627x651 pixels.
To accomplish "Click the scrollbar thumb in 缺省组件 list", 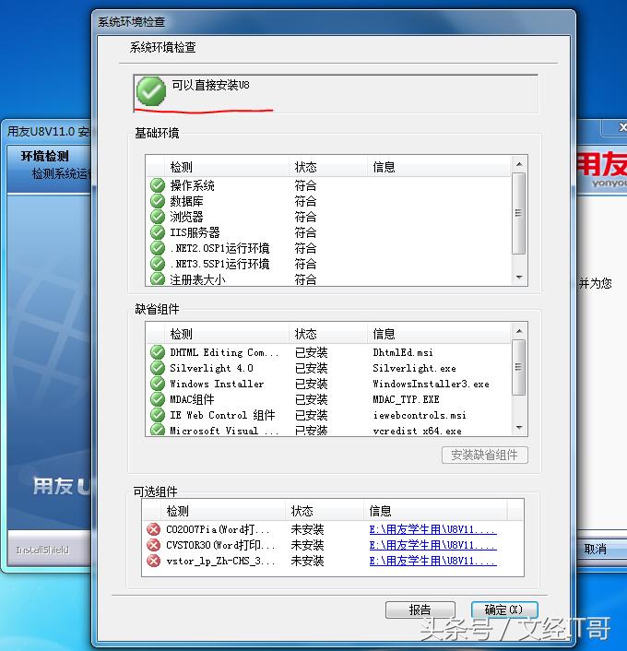I will [518, 367].
